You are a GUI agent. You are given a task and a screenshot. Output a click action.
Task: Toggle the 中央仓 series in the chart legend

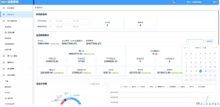tap(124, 87)
